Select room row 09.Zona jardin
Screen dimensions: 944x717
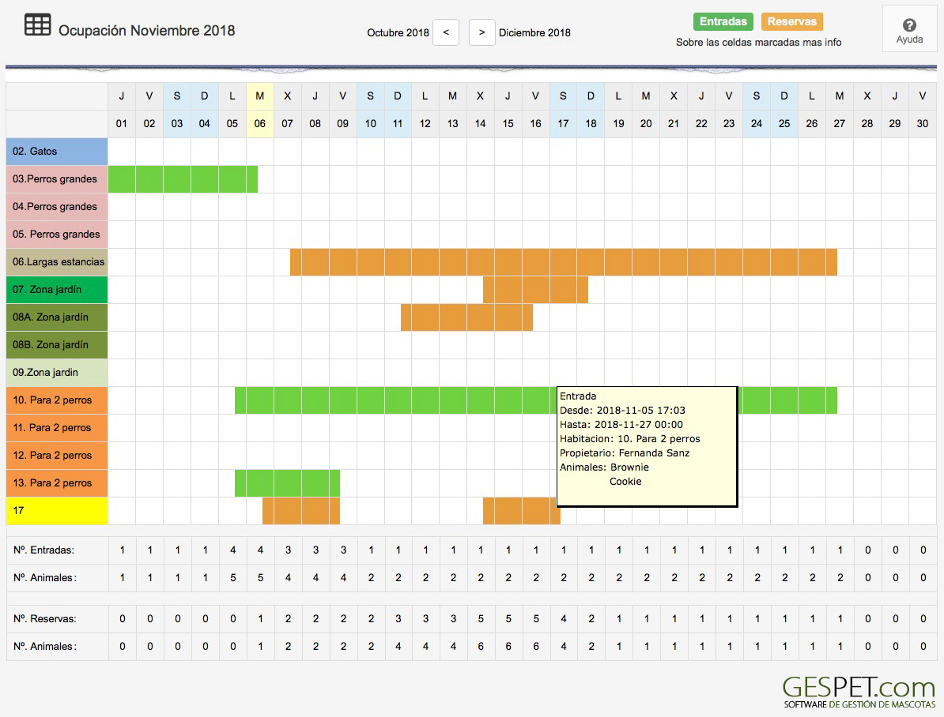point(57,373)
